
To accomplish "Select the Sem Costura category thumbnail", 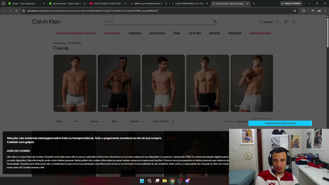I will coord(252,83).
